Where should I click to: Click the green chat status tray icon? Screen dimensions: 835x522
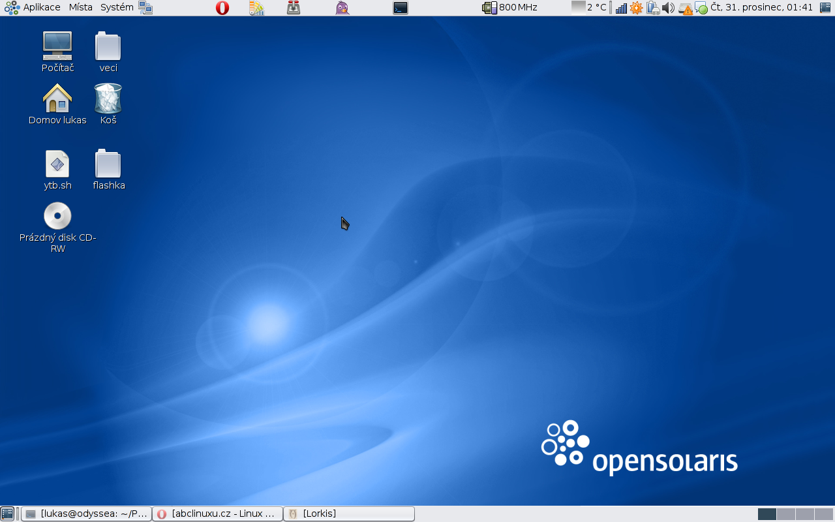coord(701,8)
